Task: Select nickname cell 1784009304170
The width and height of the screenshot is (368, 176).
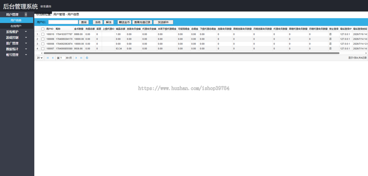Action: pos(64,39)
